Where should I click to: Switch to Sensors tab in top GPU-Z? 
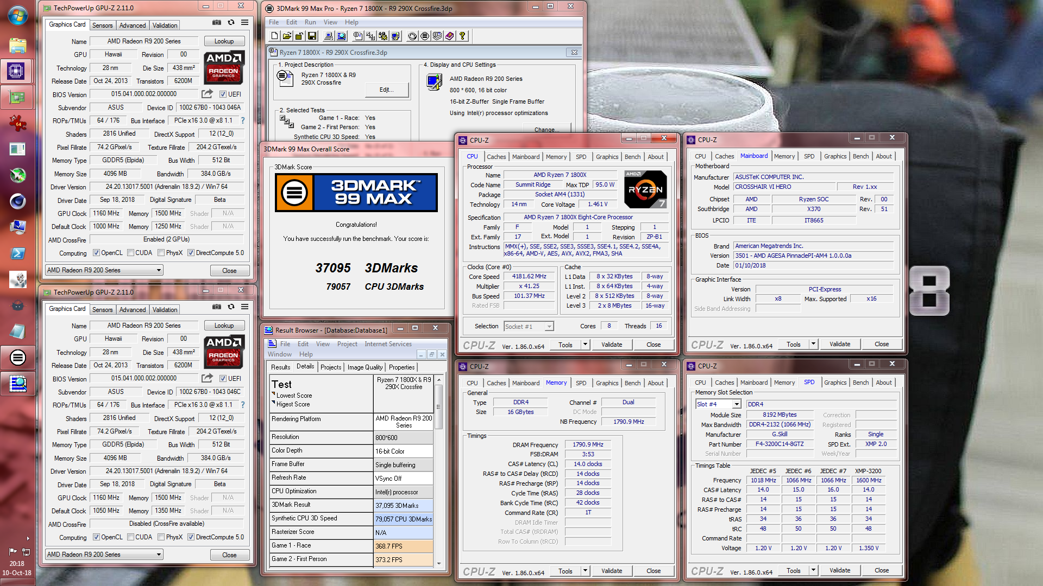click(x=102, y=26)
